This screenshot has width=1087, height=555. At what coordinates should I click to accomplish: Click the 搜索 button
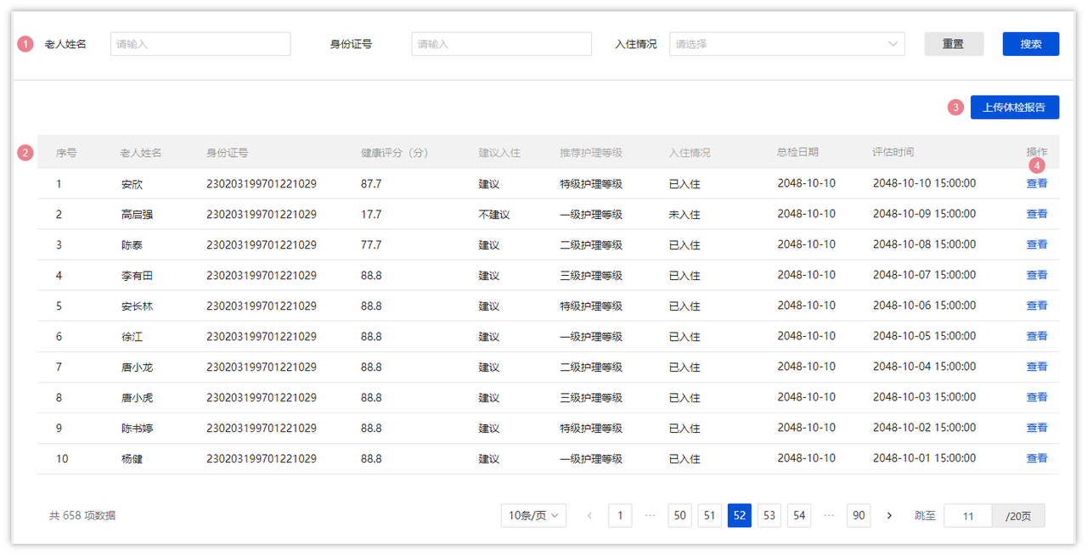click(x=1031, y=44)
